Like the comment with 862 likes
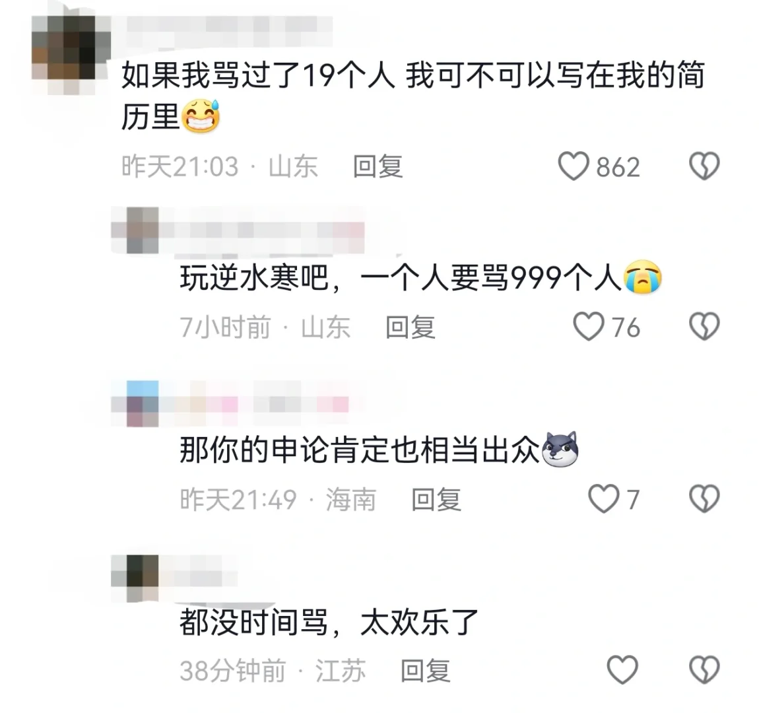This screenshot has width=759, height=713. tap(574, 166)
